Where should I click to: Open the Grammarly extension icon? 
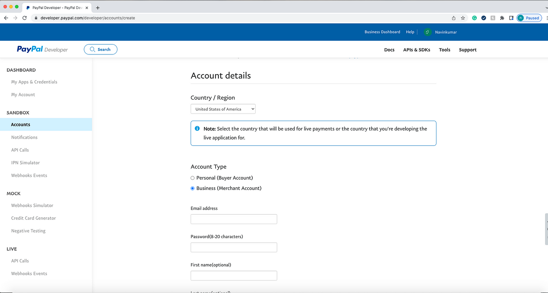pyautogui.click(x=474, y=18)
